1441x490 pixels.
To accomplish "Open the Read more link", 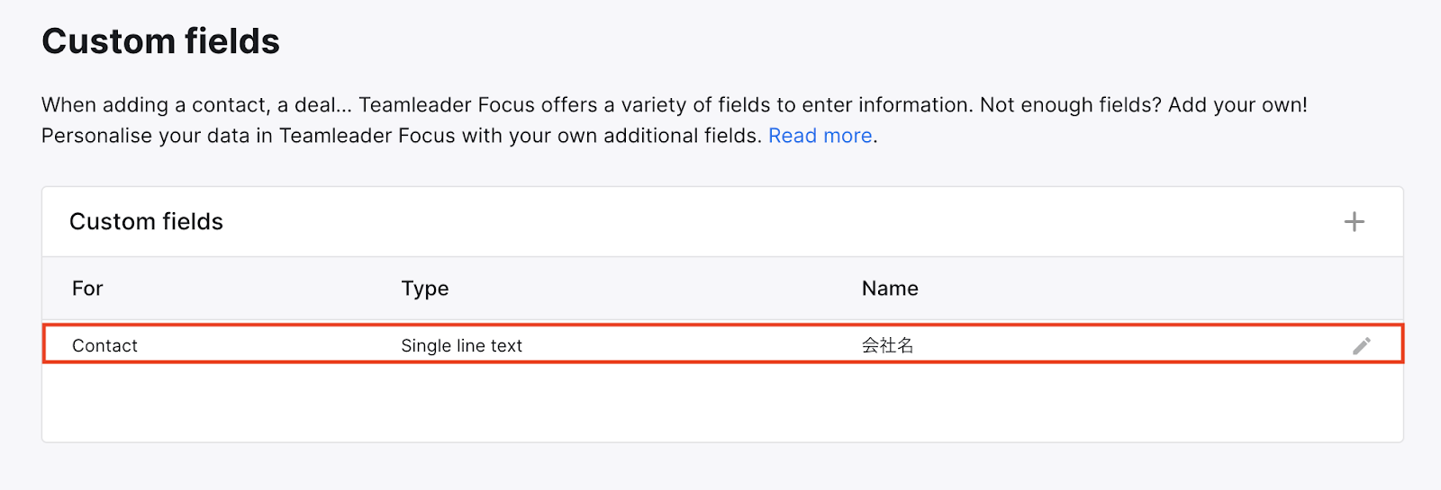I will (x=820, y=136).
